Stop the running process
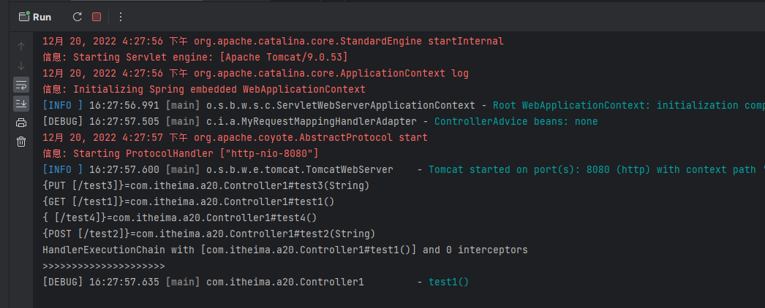This screenshot has width=765, height=308. [x=97, y=17]
